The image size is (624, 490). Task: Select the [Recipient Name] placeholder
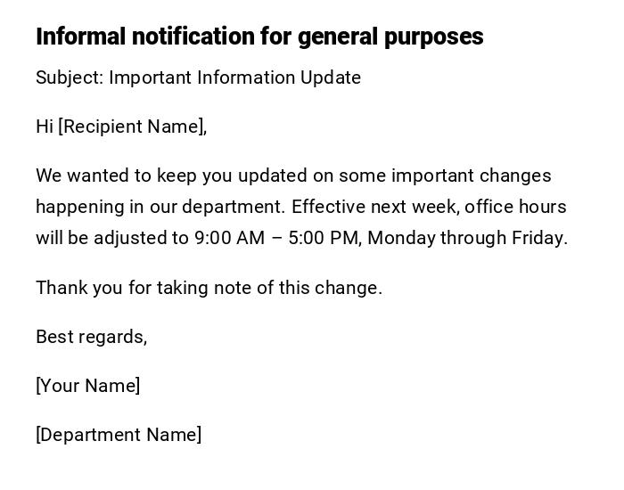[x=132, y=127]
